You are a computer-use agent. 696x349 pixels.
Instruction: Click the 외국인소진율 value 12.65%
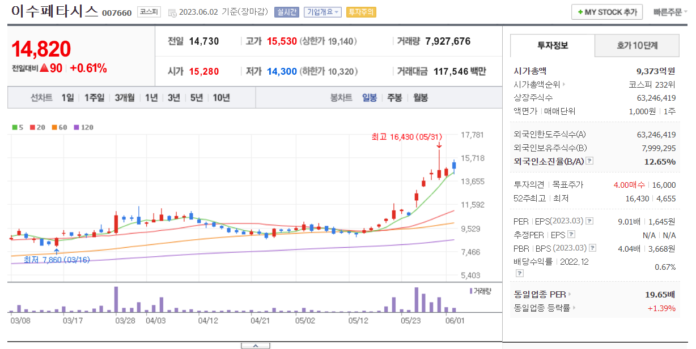[x=660, y=161]
